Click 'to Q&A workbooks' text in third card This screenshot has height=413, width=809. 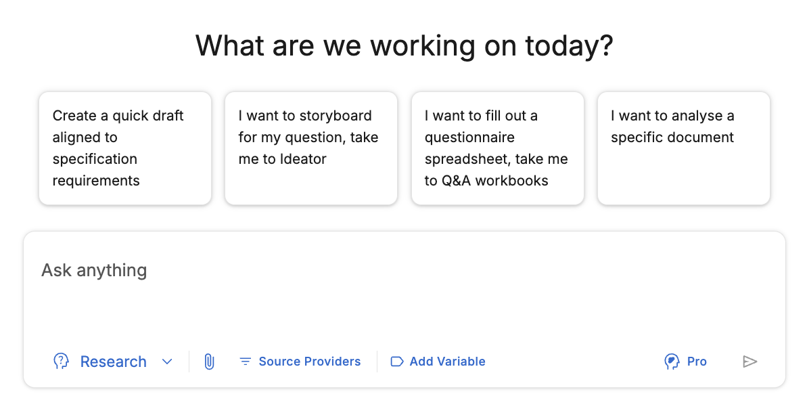click(x=486, y=181)
